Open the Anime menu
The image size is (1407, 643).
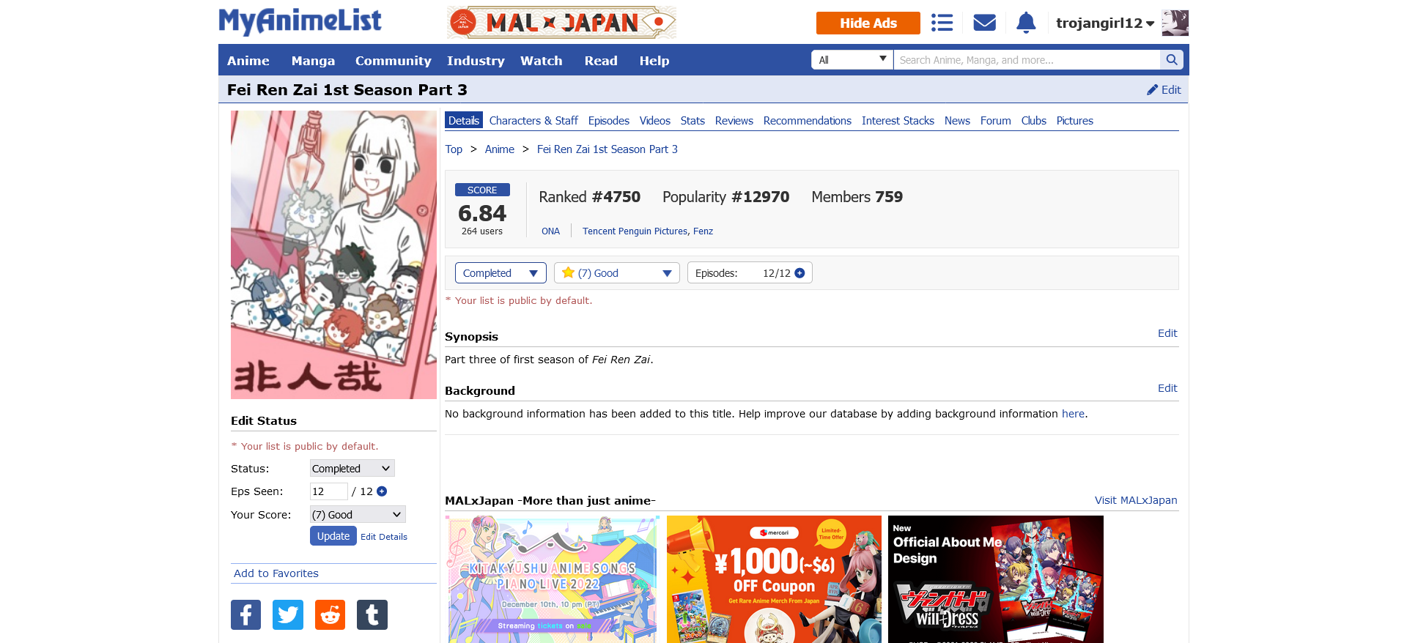click(x=248, y=61)
